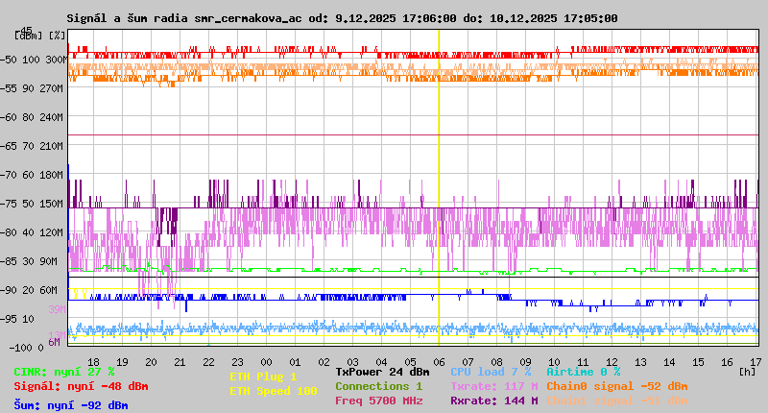
Task: Click the '210M' y-axis label
Action: point(54,146)
